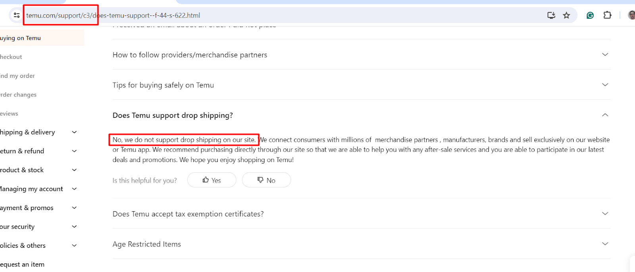Click 'Is this helpful for you?' text
The width and height of the screenshot is (635, 272).
[144, 180]
